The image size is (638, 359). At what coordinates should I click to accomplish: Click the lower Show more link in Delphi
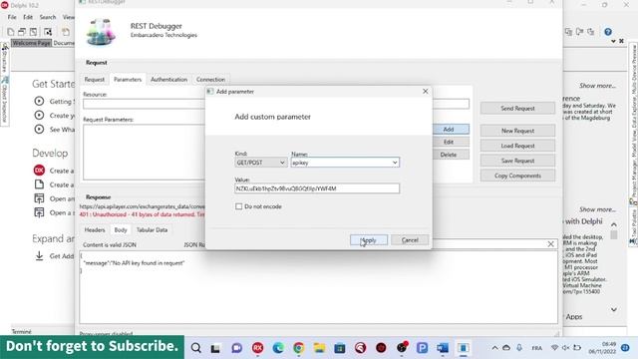[597, 209]
